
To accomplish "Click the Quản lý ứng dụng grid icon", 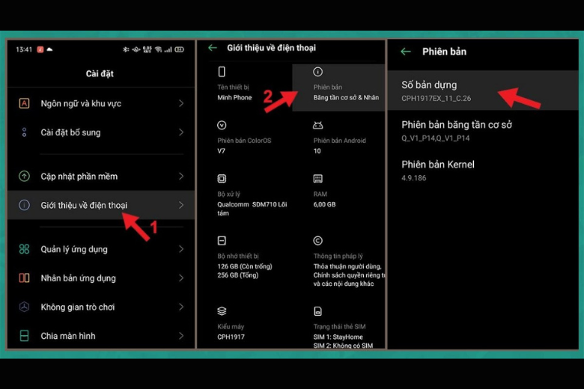I will [x=24, y=249].
